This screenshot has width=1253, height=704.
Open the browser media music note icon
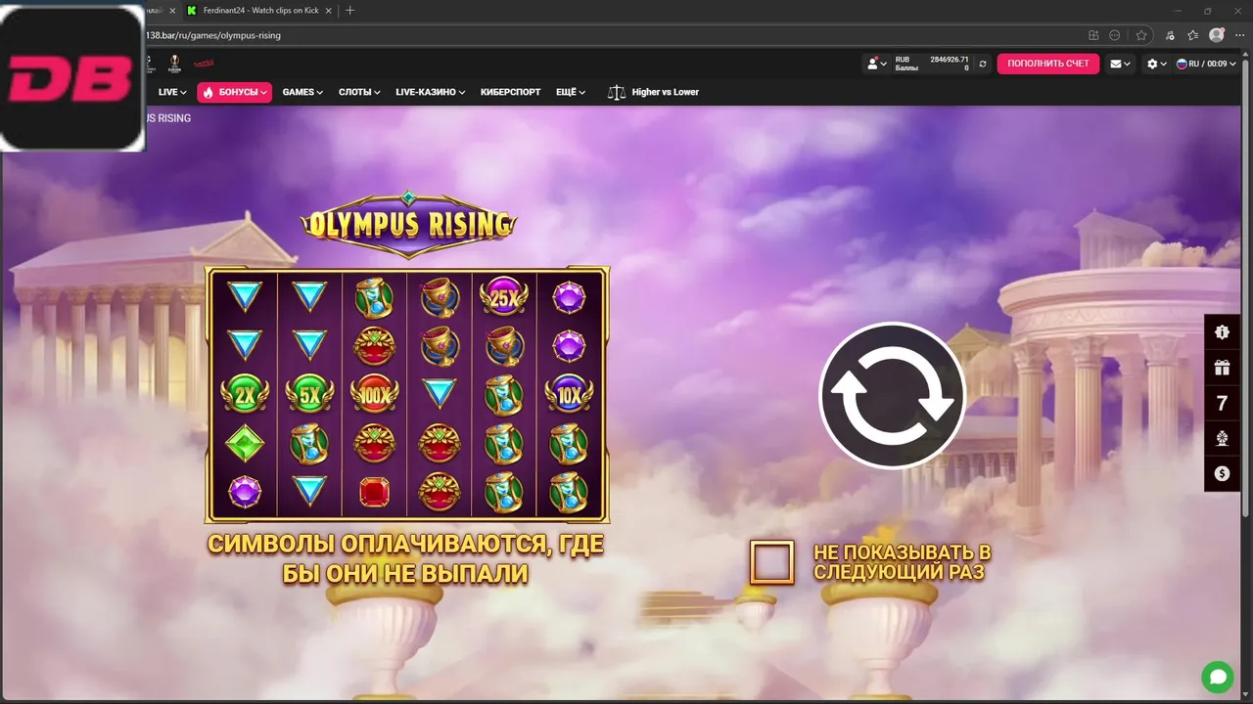1169,35
